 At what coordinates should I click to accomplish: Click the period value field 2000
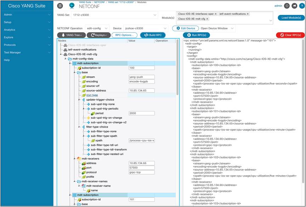[x=142, y=113]
